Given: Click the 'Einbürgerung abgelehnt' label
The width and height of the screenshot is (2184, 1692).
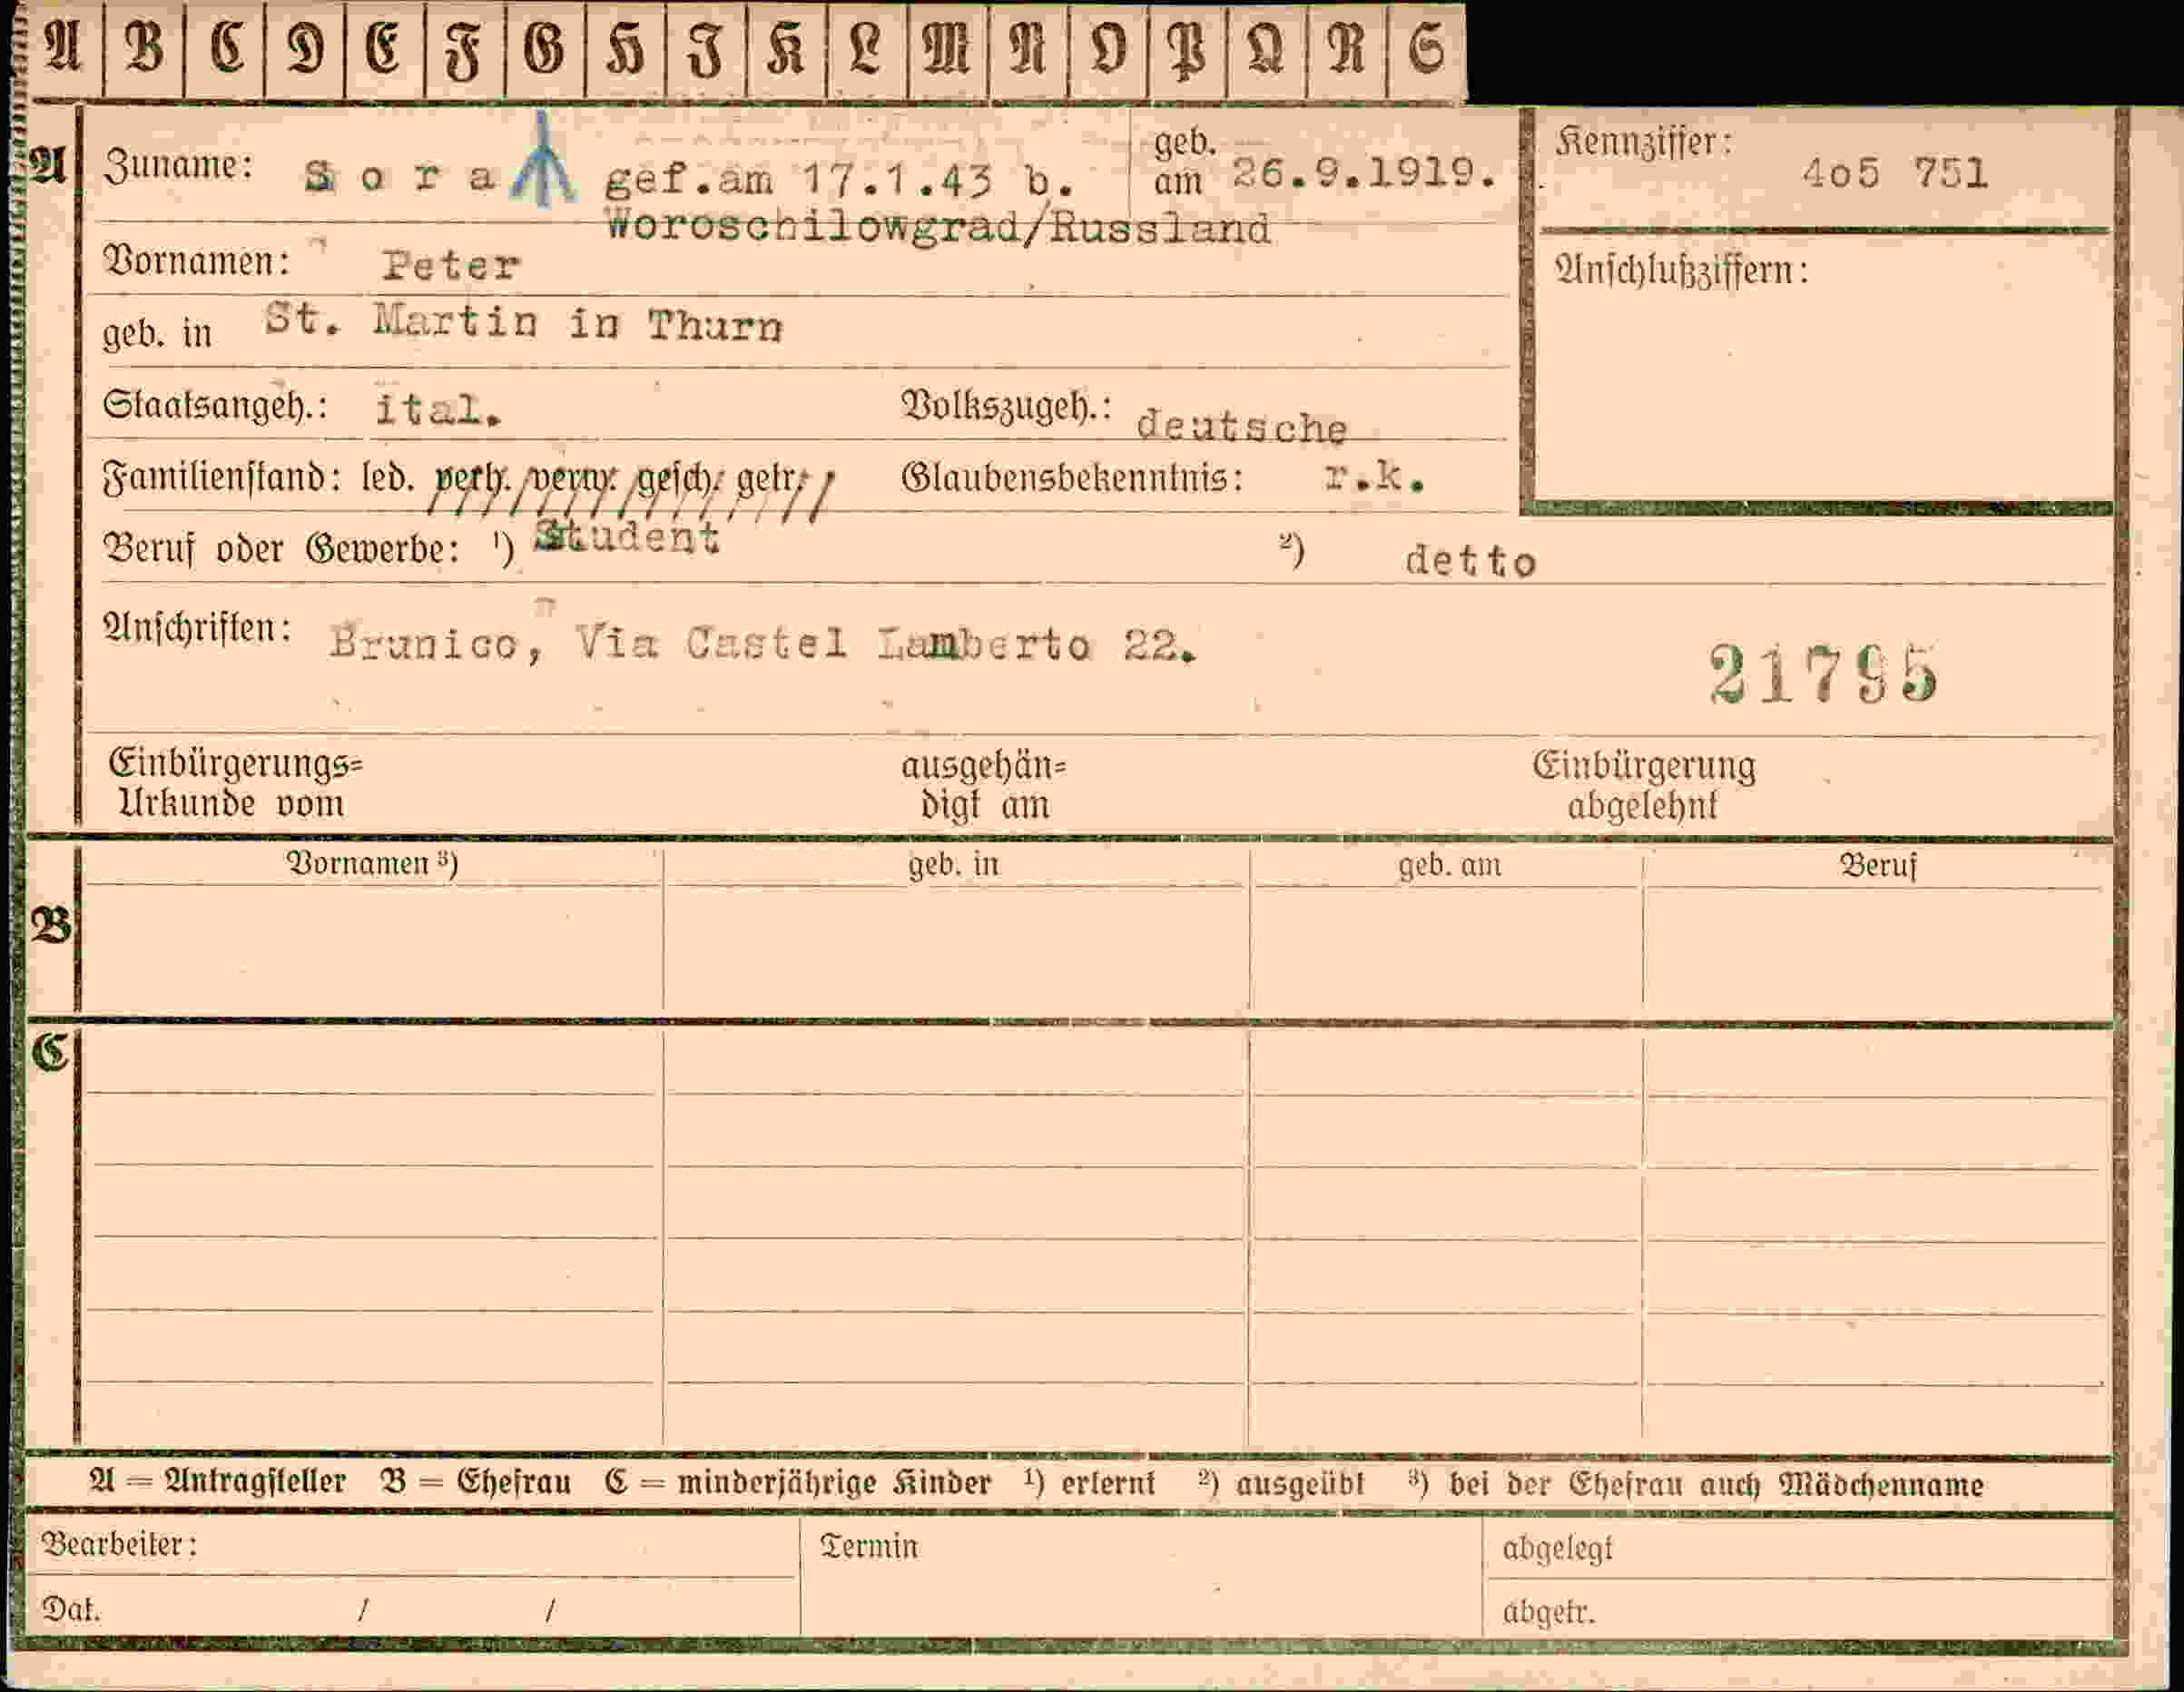Looking at the screenshot, I should click(x=1643, y=785).
